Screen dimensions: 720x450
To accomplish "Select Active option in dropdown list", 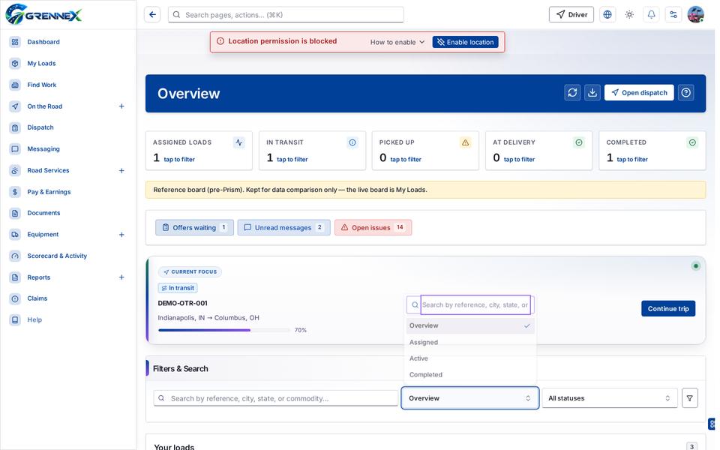I will 469,358.
